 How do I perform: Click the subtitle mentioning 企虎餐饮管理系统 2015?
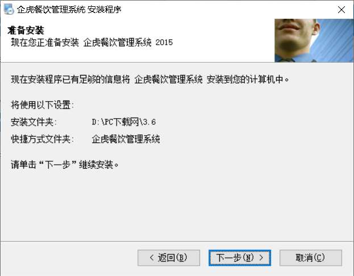pyautogui.click(x=91, y=43)
